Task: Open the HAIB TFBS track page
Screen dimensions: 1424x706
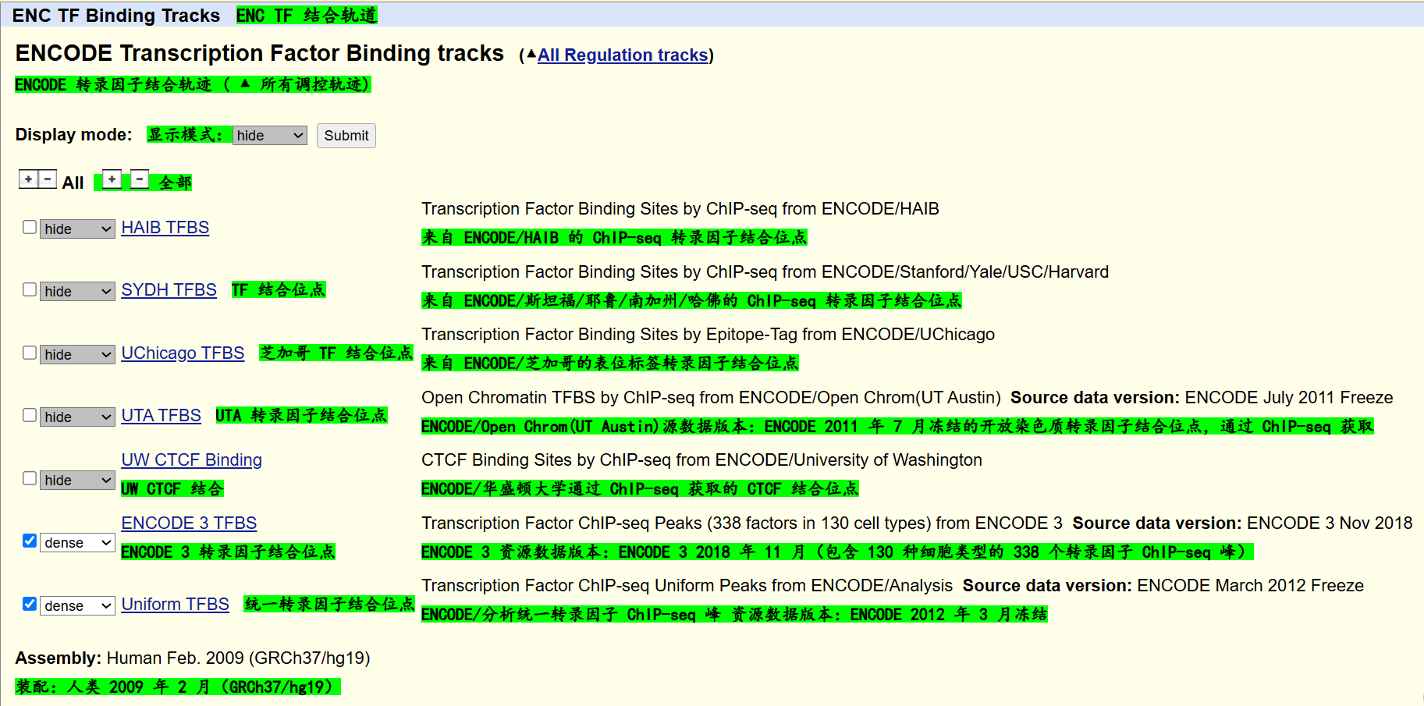Action: (165, 227)
